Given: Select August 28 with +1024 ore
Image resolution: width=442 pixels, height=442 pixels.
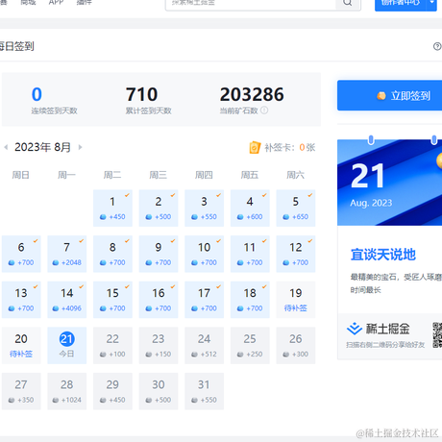Looking at the screenshot, I should tap(67, 391).
